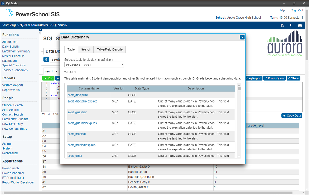Open Enrollment Summary link
The height and width of the screenshot is (195, 309).
(x=16, y=51)
